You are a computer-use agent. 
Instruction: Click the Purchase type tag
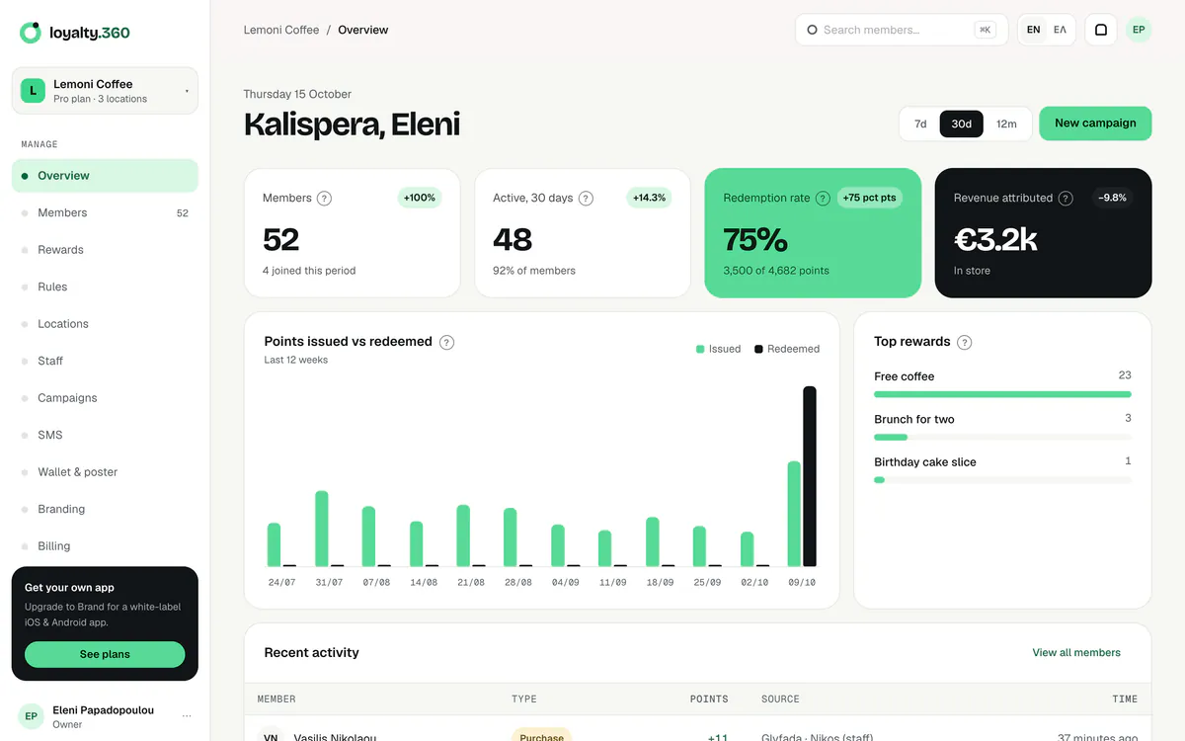point(541,736)
